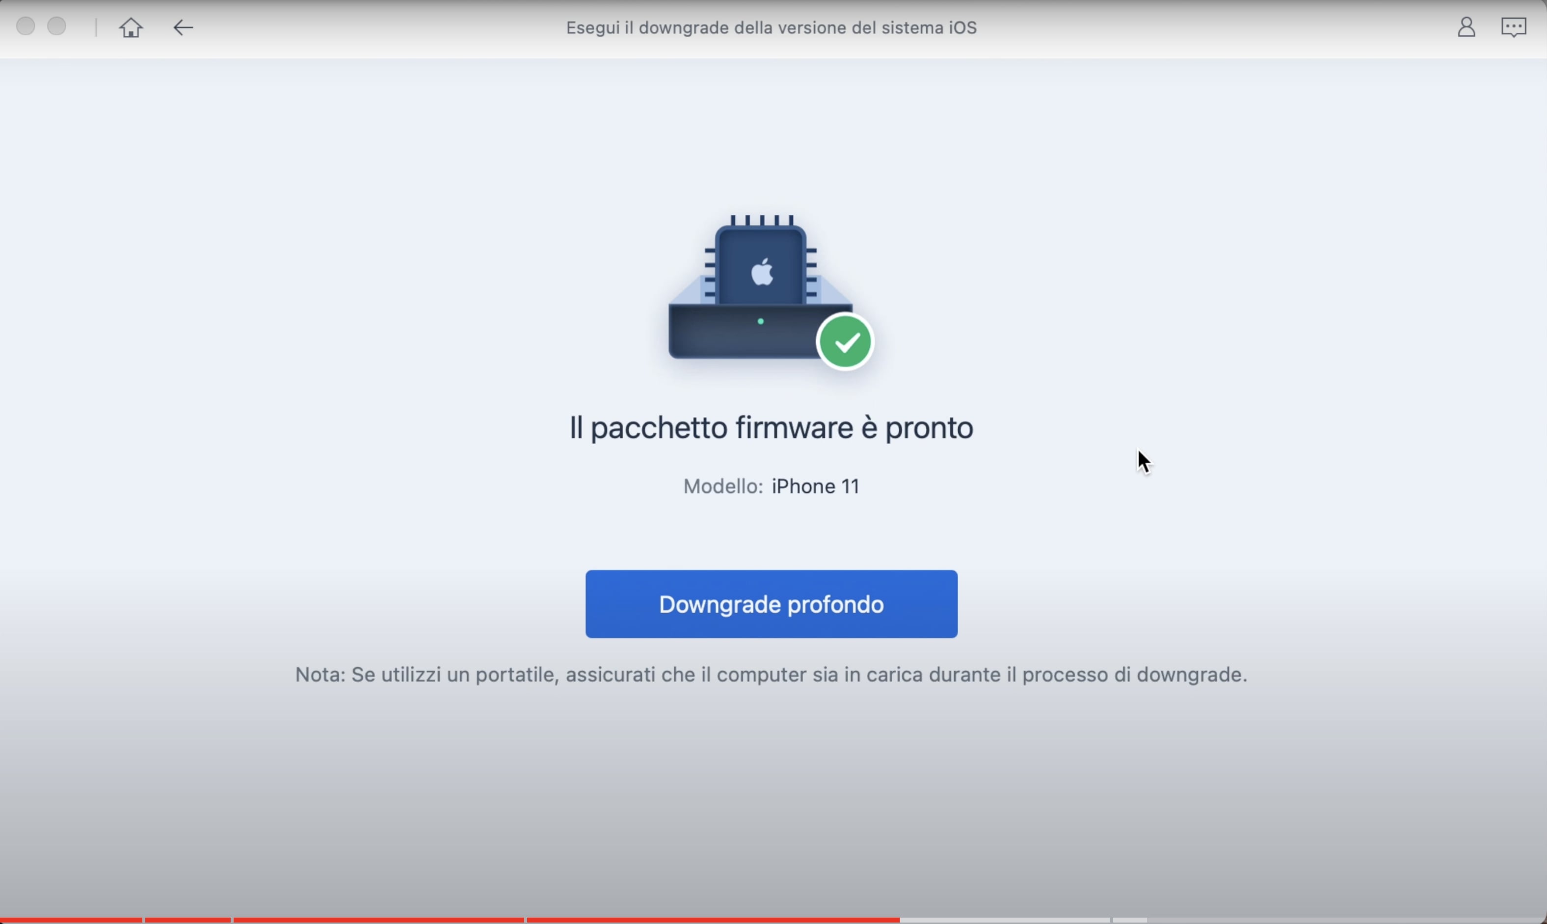
Task: Click the green checkmark badge
Action: (845, 342)
